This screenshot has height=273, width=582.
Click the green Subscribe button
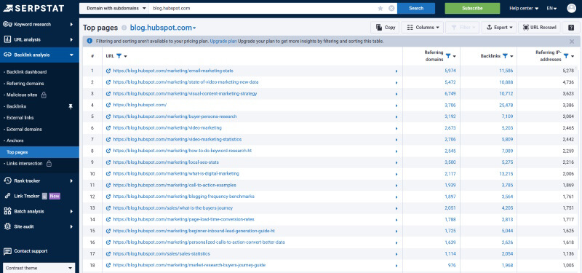point(472,8)
